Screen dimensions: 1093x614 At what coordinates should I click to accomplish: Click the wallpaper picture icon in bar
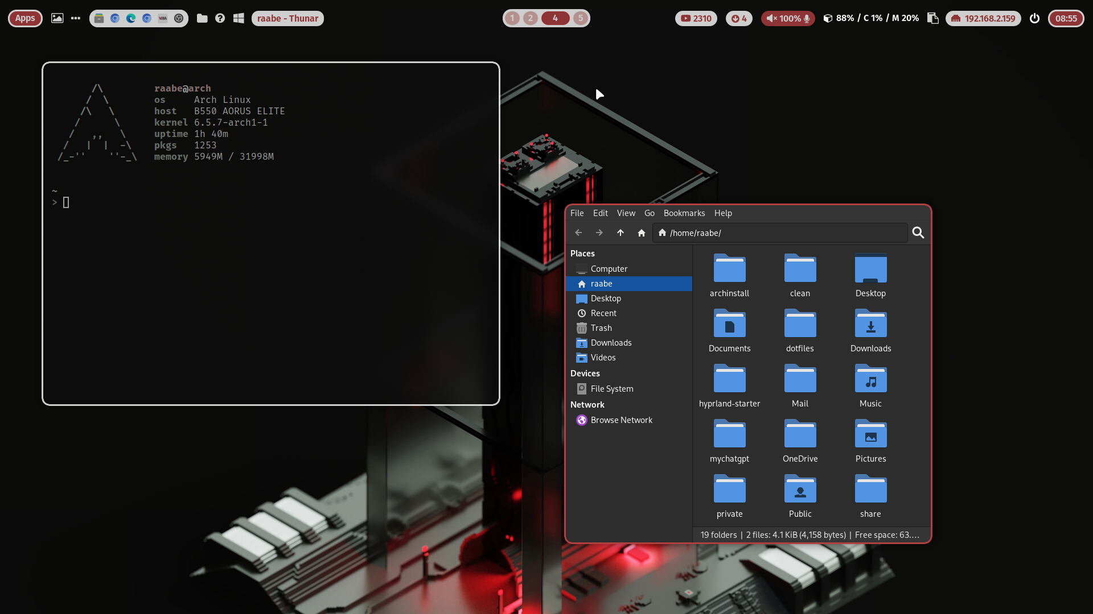[57, 18]
